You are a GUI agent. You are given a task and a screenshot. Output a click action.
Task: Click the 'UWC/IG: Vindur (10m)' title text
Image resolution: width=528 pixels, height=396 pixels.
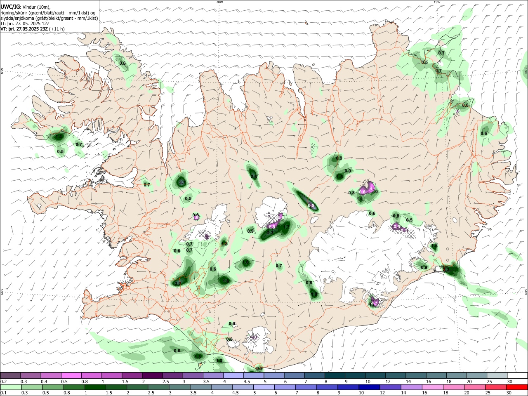26,7
